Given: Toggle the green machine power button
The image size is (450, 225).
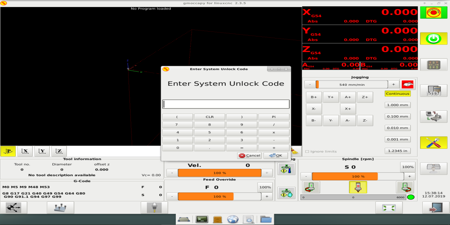Looking at the screenshot, I should 433,39.
